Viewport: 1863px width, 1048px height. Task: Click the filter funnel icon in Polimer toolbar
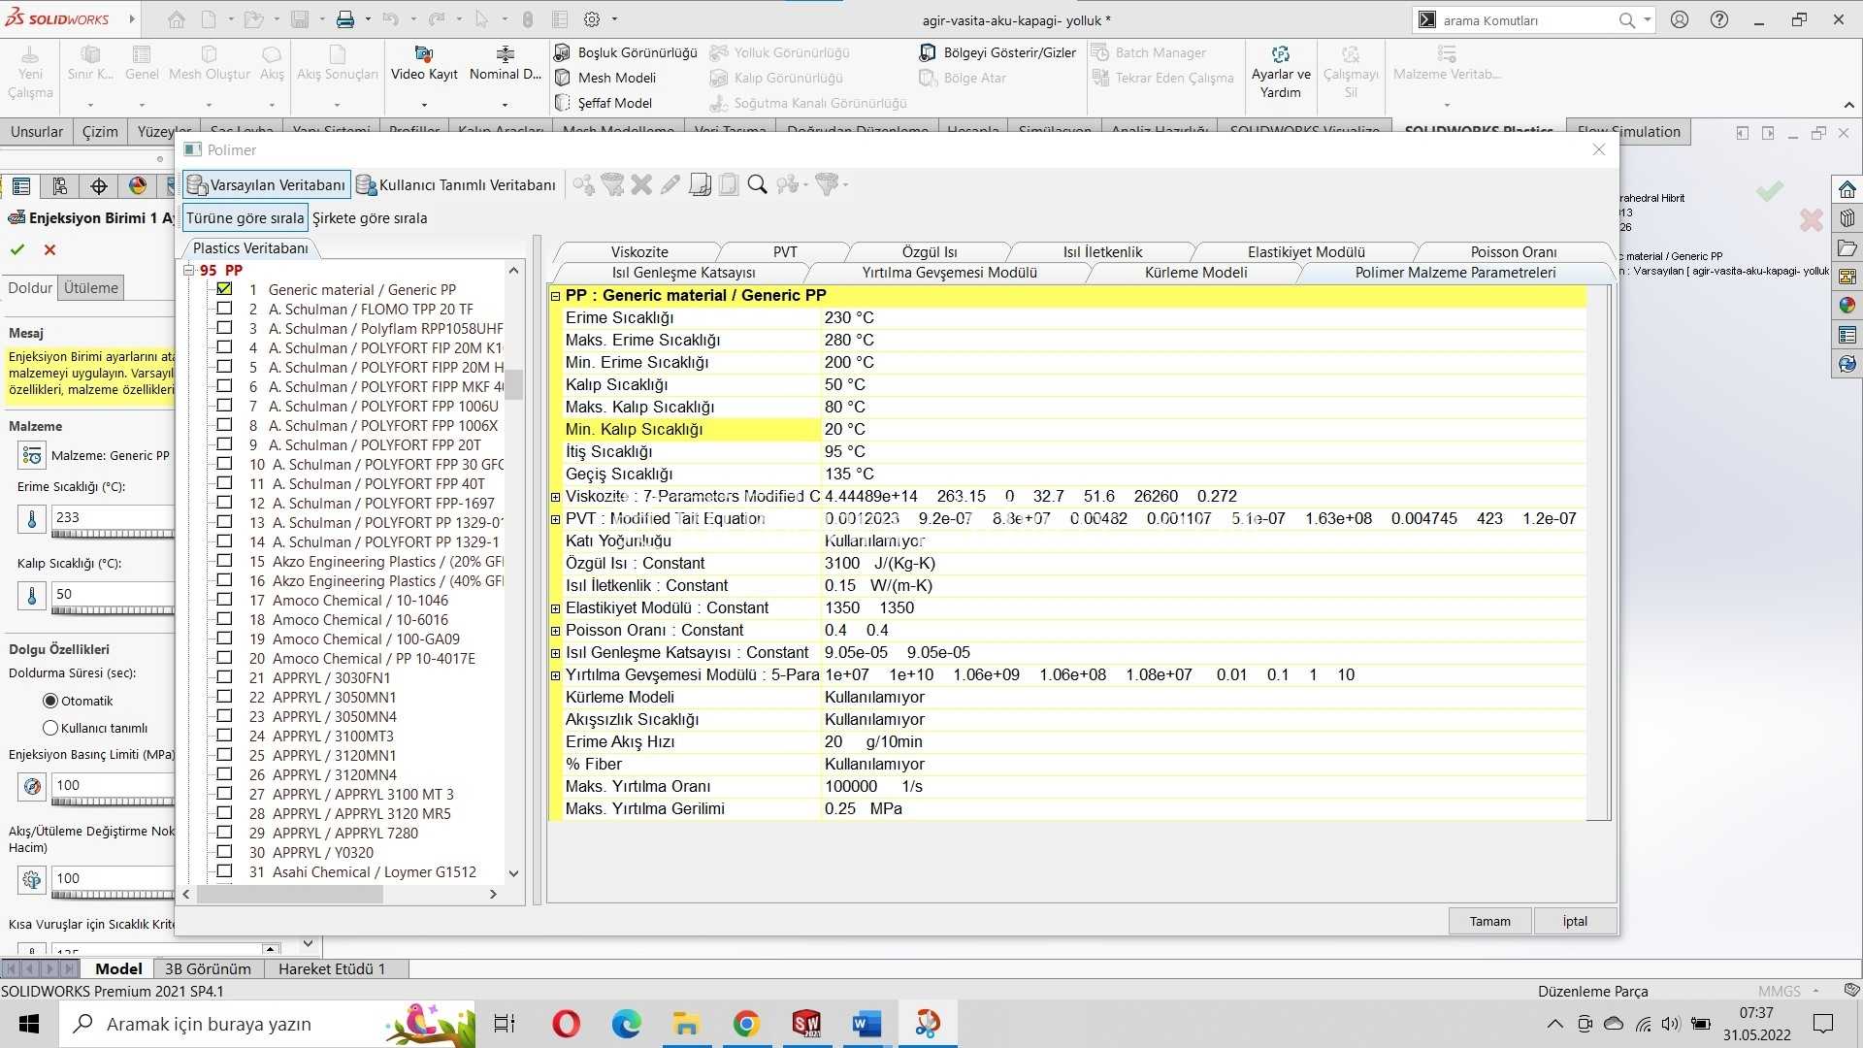[613, 184]
